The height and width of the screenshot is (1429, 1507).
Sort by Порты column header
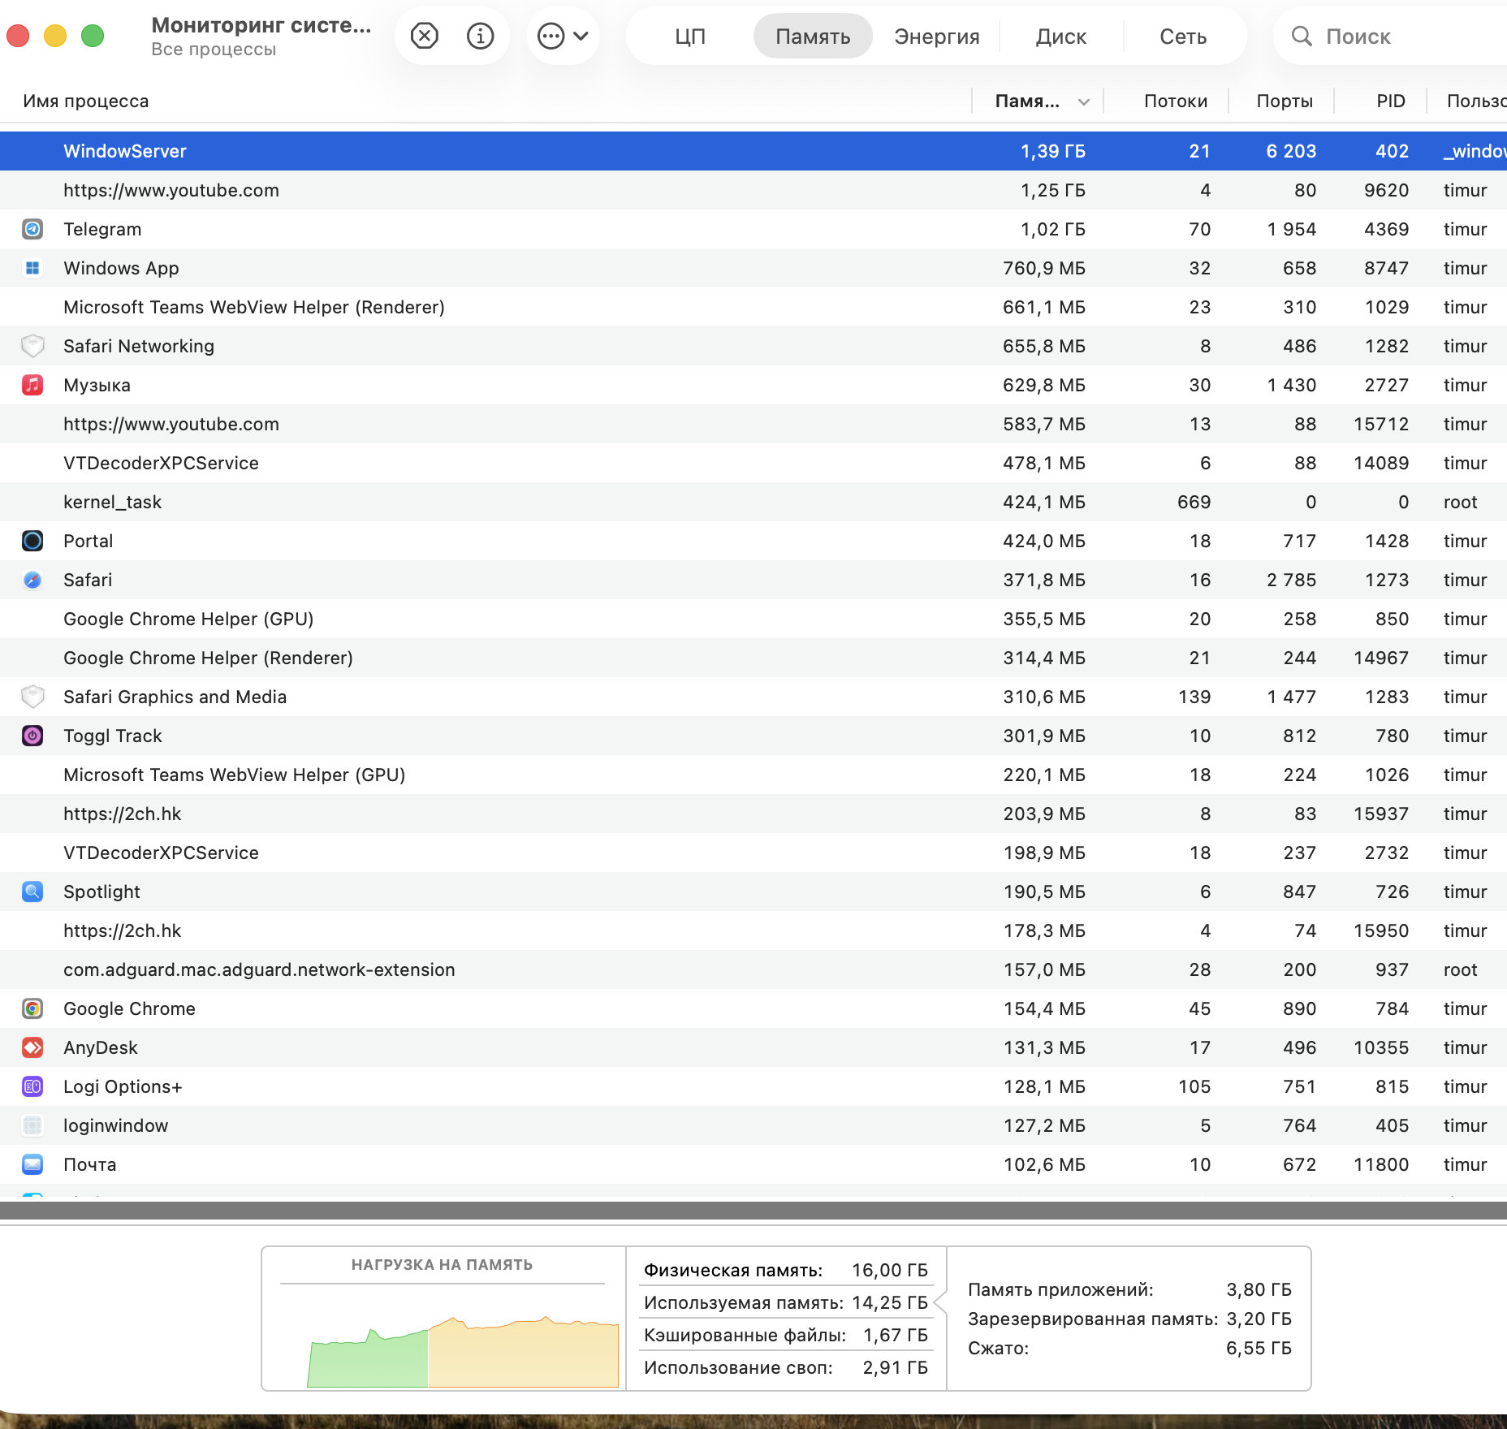[1285, 101]
